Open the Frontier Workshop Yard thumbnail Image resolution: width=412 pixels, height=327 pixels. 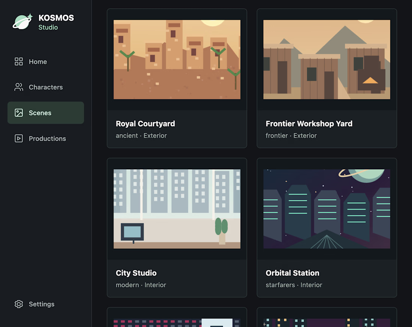pos(327,60)
